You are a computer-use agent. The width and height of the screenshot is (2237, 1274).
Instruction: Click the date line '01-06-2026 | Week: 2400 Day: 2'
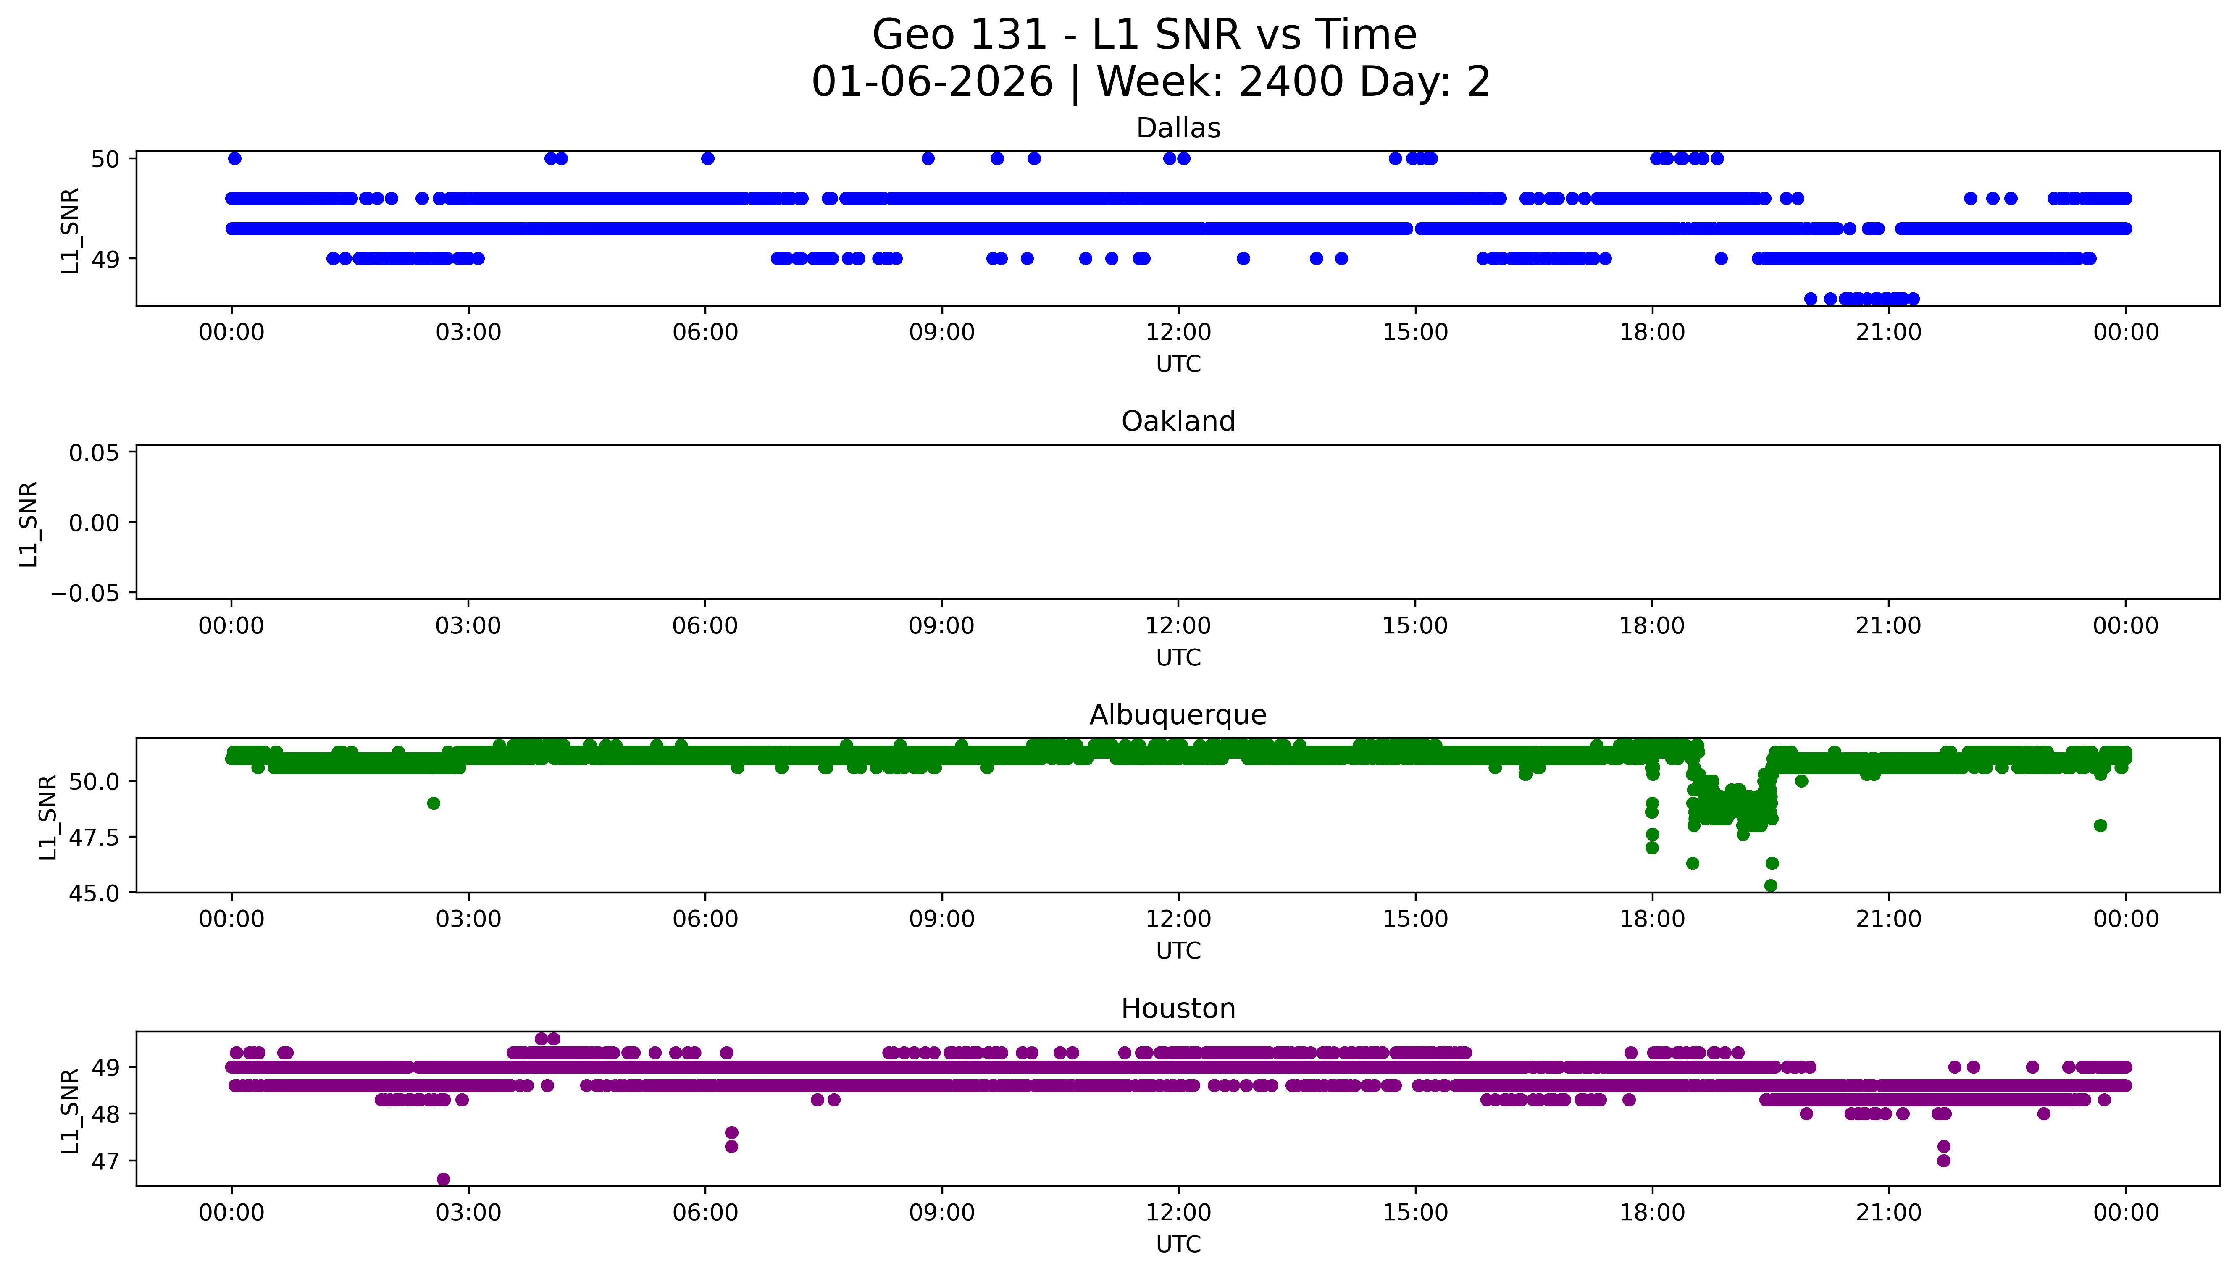coord(1151,82)
